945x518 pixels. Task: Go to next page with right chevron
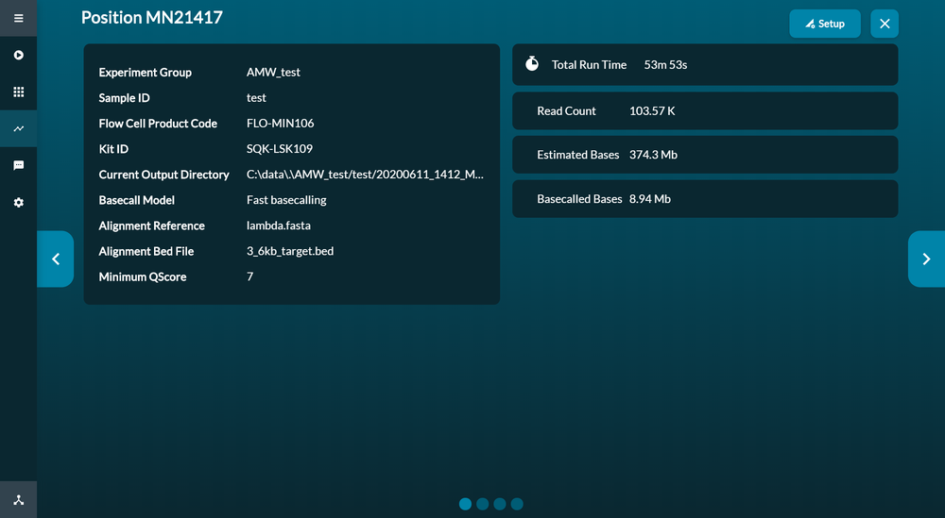tap(926, 259)
